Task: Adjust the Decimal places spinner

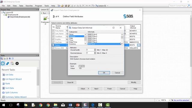Action: click(x=95, y=53)
